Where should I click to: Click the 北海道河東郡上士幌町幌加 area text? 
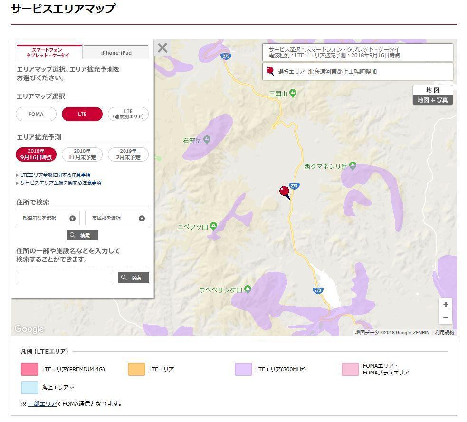pyautogui.click(x=343, y=72)
